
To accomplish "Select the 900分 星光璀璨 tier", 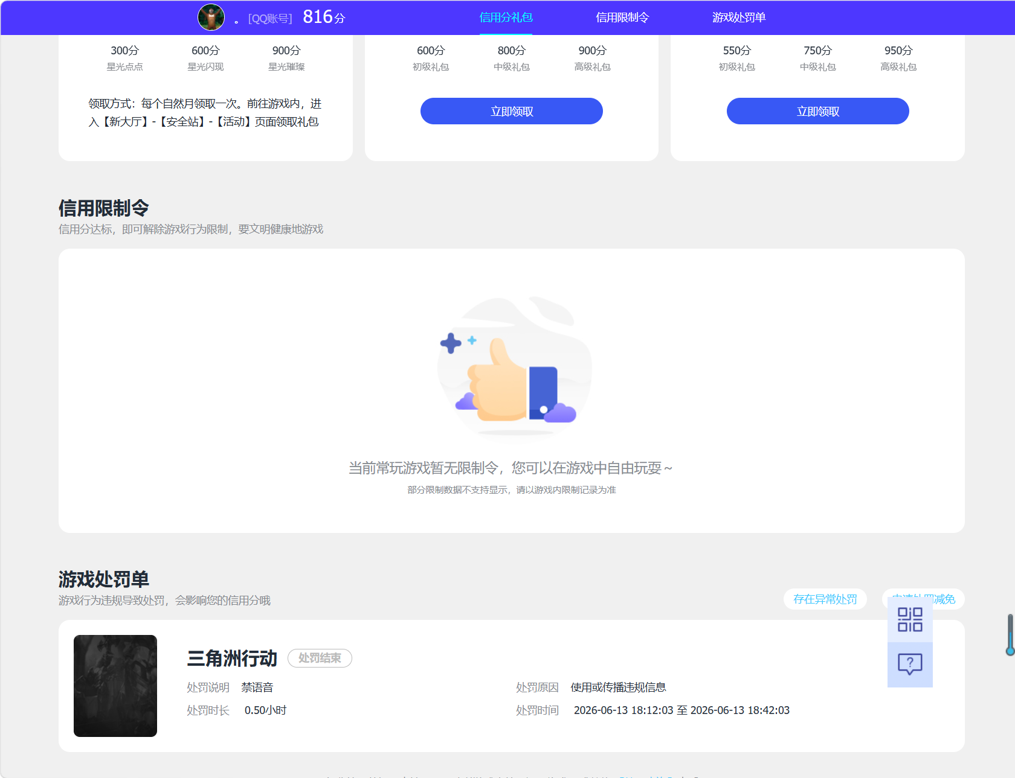I will (x=286, y=58).
